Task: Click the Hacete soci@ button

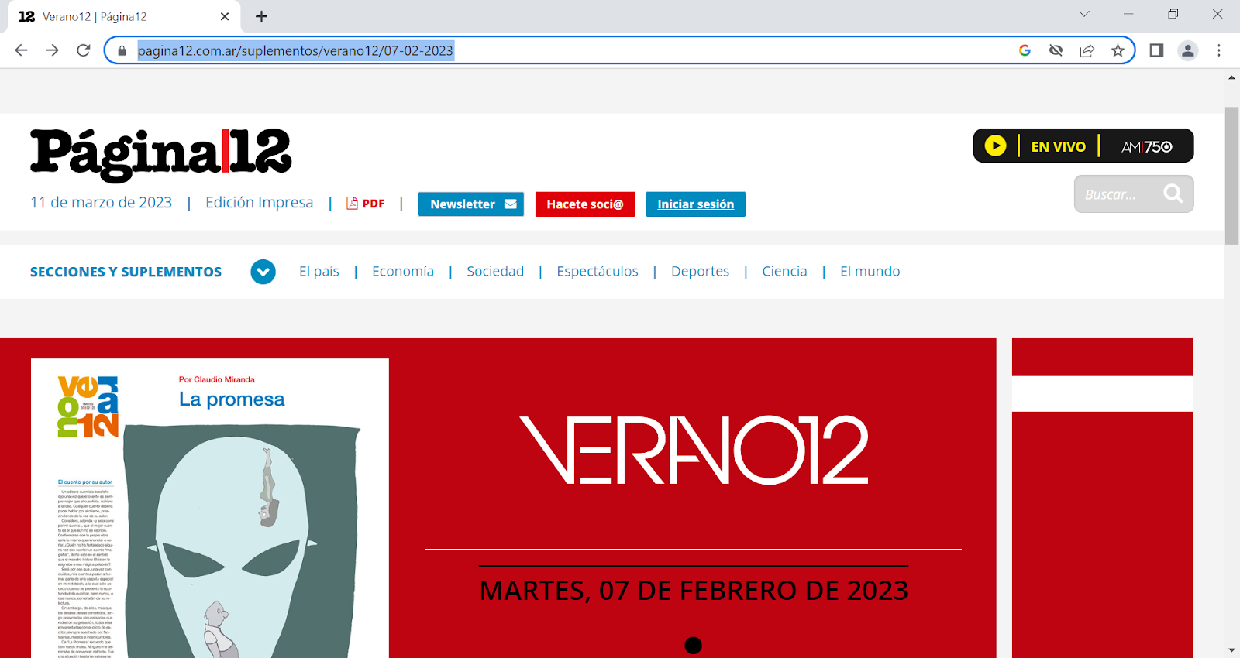Action: [585, 204]
